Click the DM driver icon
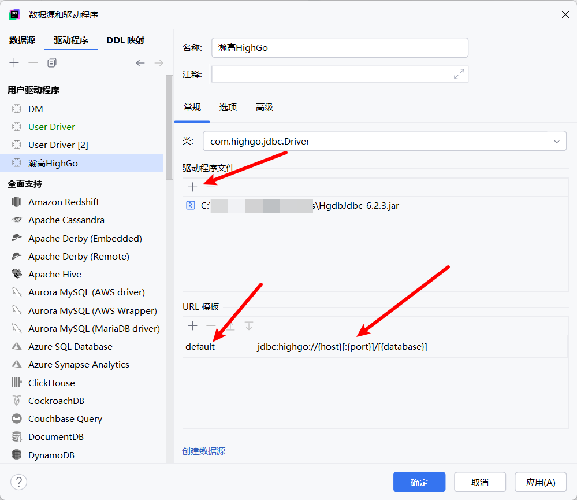Screen dimensions: 577x500 [x=17, y=109]
